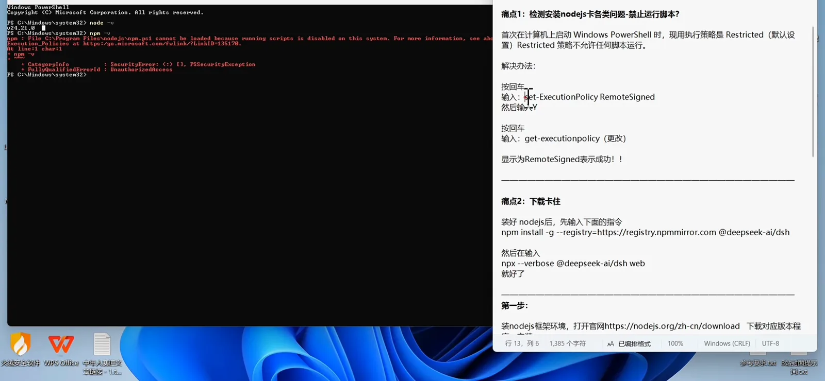
Task: Click the 100% zoom level in Notepad
Action: pyautogui.click(x=675, y=343)
